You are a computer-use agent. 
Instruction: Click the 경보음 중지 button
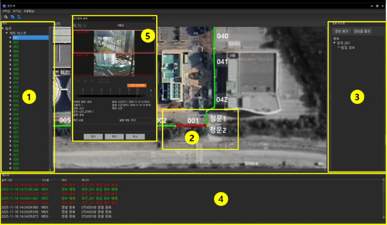(362, 31)
